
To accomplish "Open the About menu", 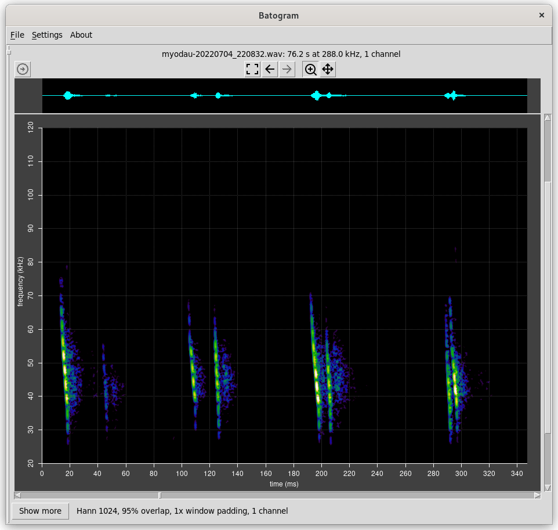I will (x=81, y=35).
